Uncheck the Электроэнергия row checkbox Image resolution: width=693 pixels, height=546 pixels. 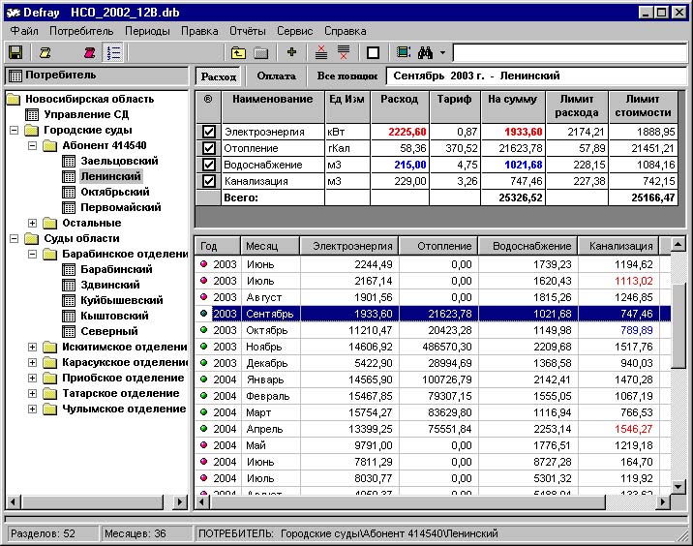tap(208, 132)
